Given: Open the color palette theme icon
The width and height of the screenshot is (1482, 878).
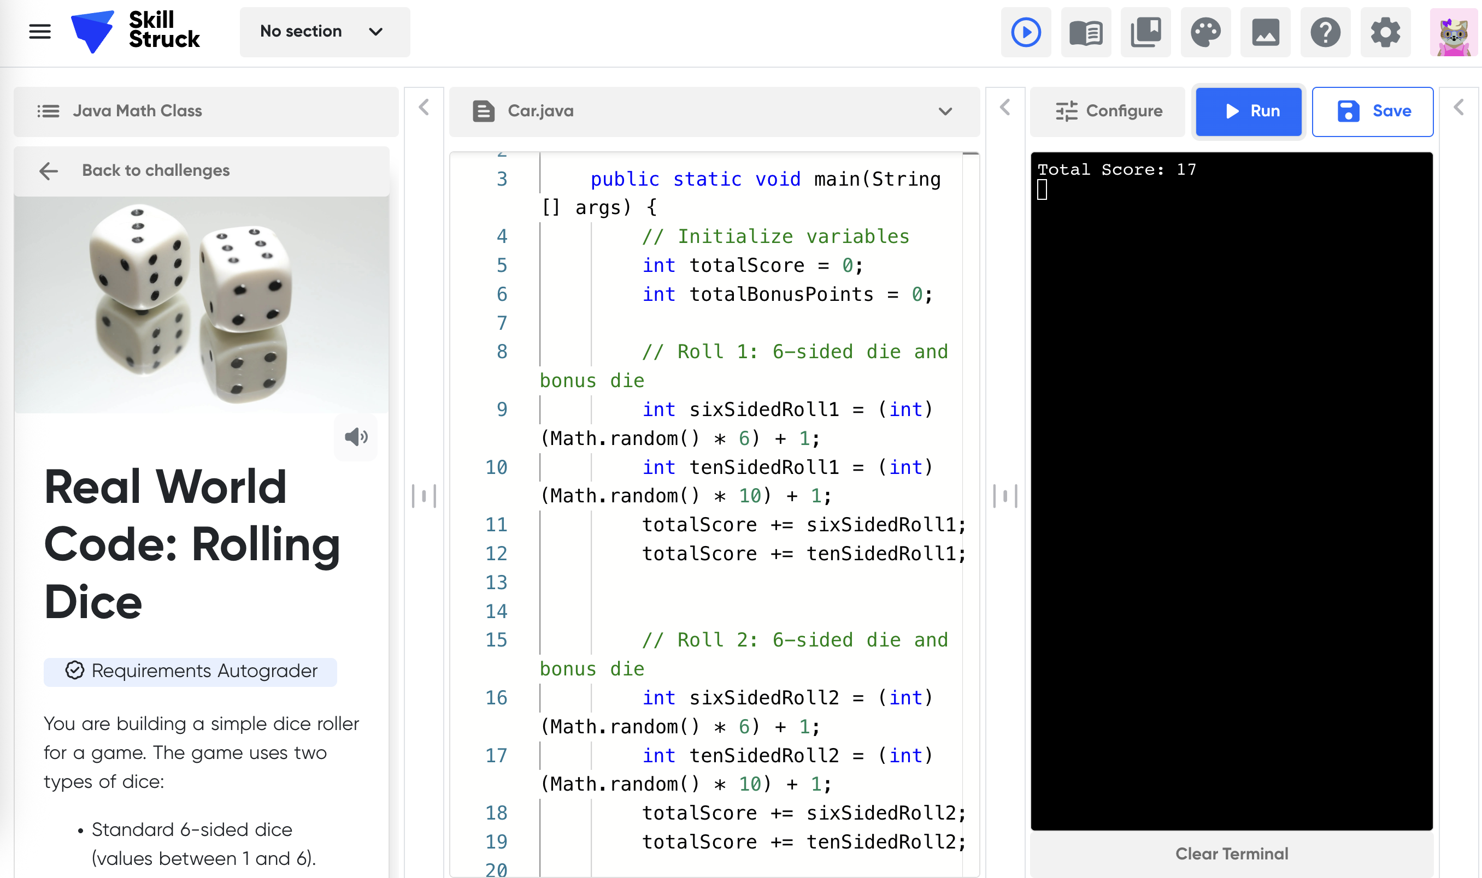Looking at the screenshot, I should coord(1205,32).
